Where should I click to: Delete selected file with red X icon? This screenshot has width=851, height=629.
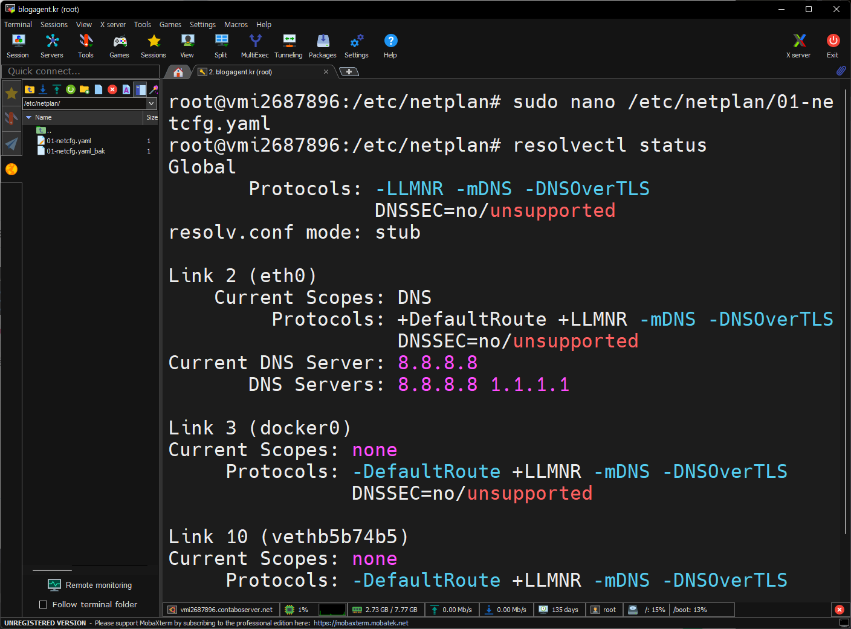pyautogui.click(x=112, y=89)
